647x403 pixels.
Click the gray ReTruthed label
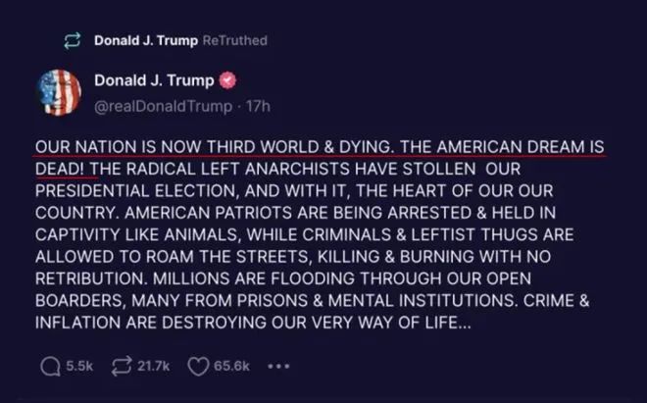(234, 41)
